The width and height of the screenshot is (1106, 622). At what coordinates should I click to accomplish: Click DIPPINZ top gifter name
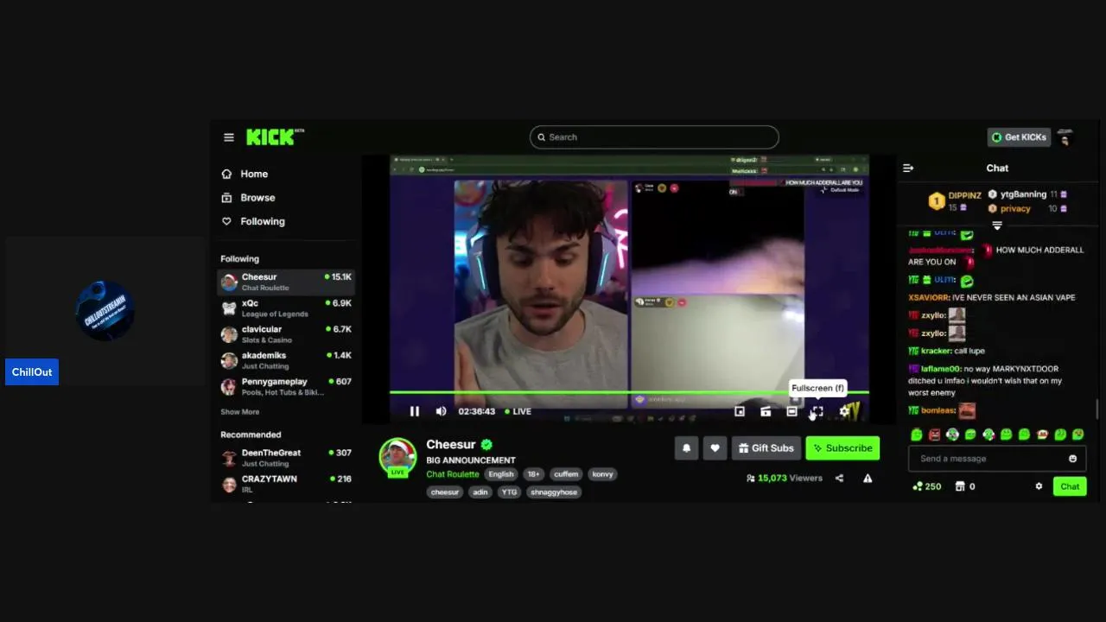964,196
